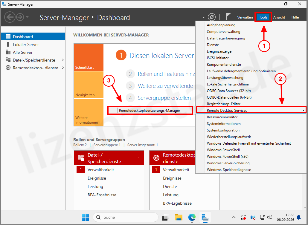
Task: Open the Hilfe menu
Action: tap(295, 17)
